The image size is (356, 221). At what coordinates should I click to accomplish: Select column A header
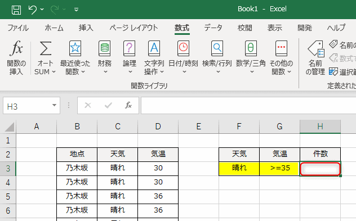[x=36, y=127]
